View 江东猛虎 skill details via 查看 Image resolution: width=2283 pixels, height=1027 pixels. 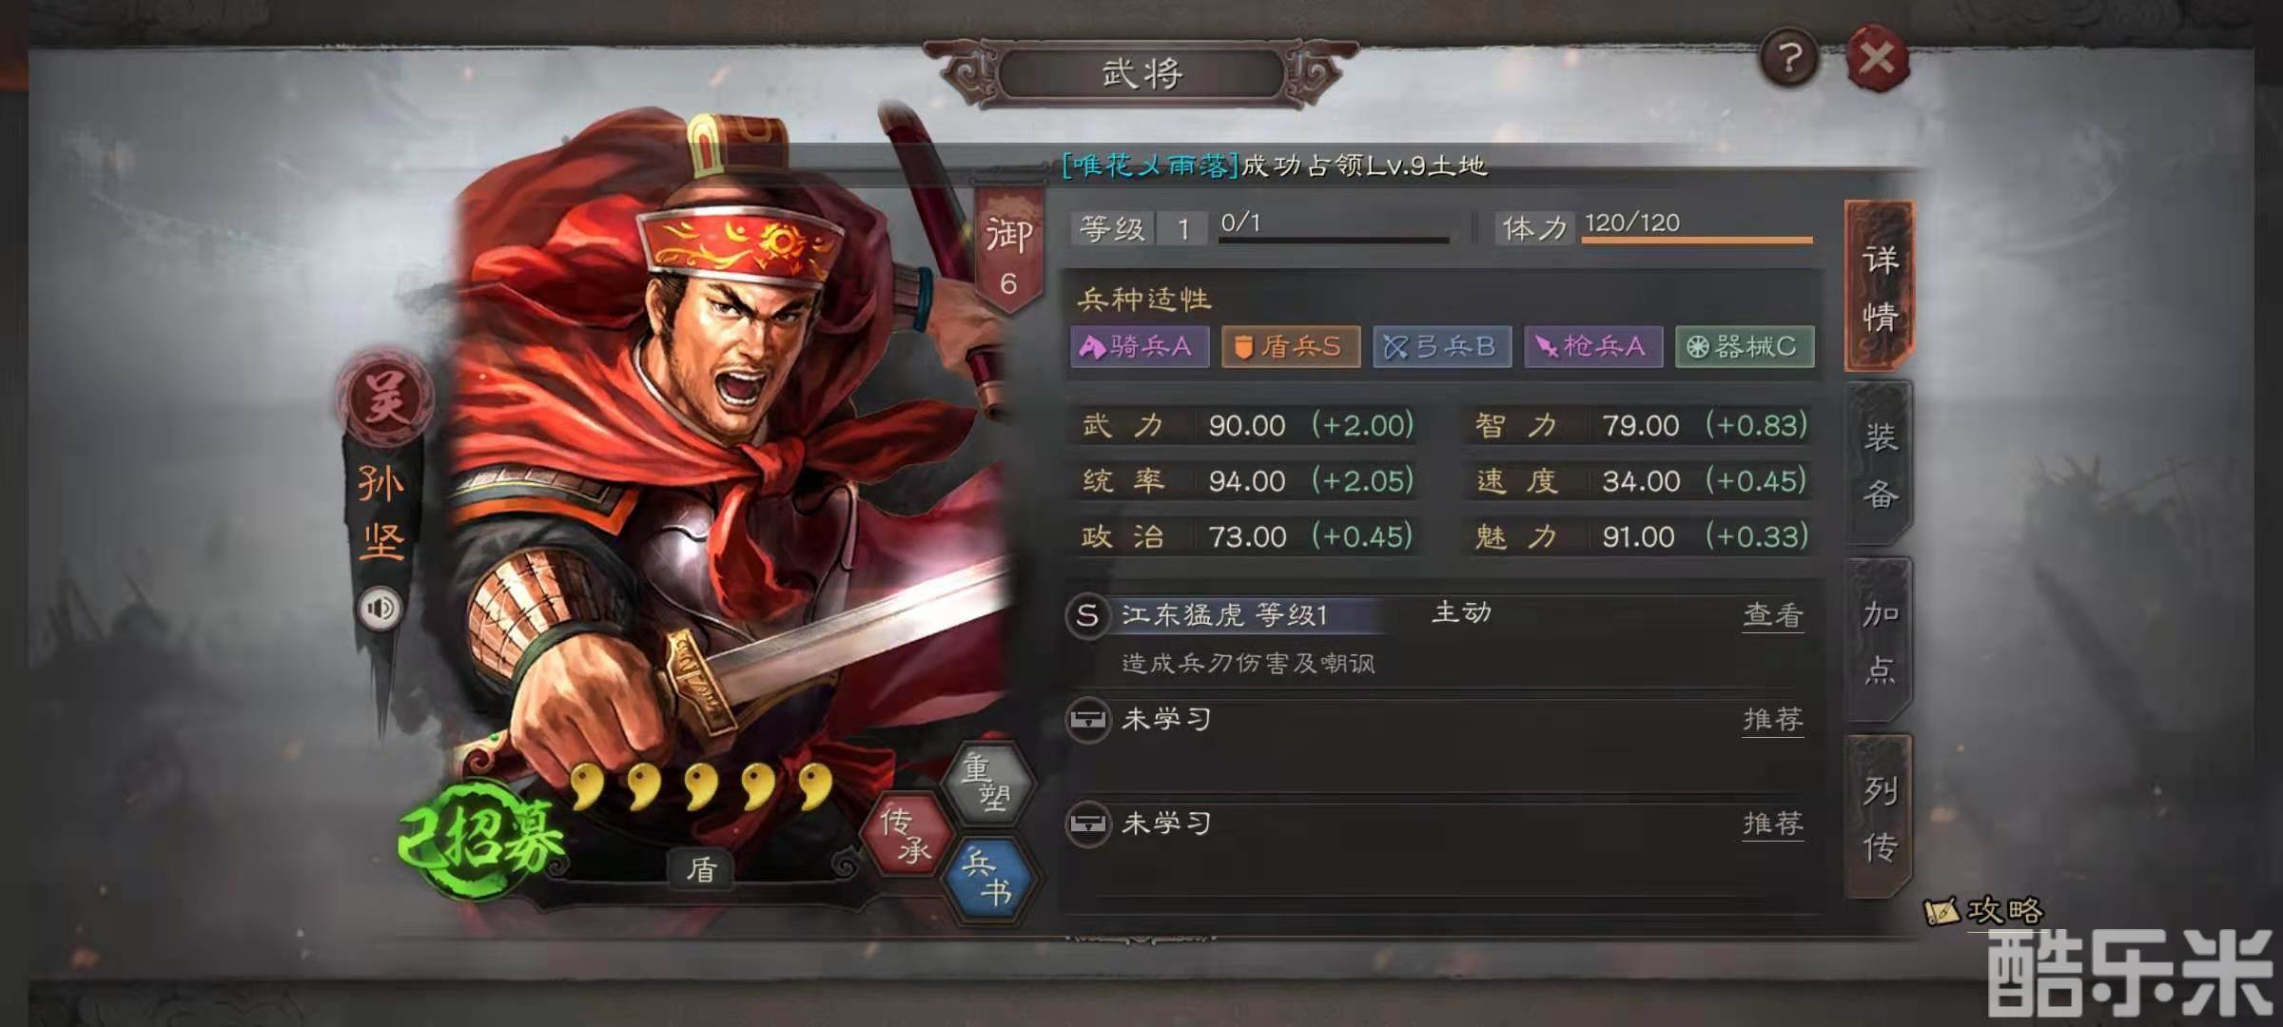(x=1772, y=616)
